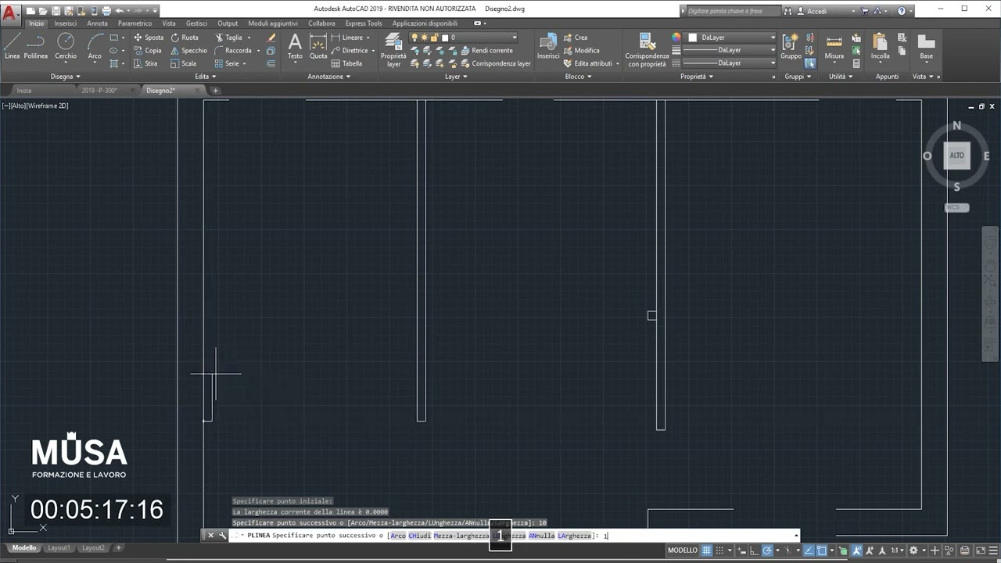
Task: Switch to the 2019 -P-300 drawing tab
Action: [99, 91]
